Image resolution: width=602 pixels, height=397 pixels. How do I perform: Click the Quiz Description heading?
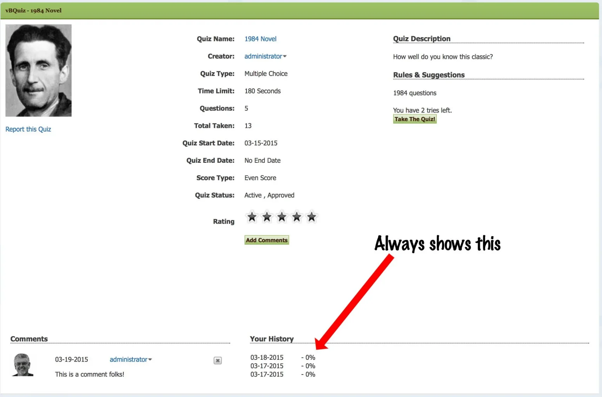click(422, 39)
